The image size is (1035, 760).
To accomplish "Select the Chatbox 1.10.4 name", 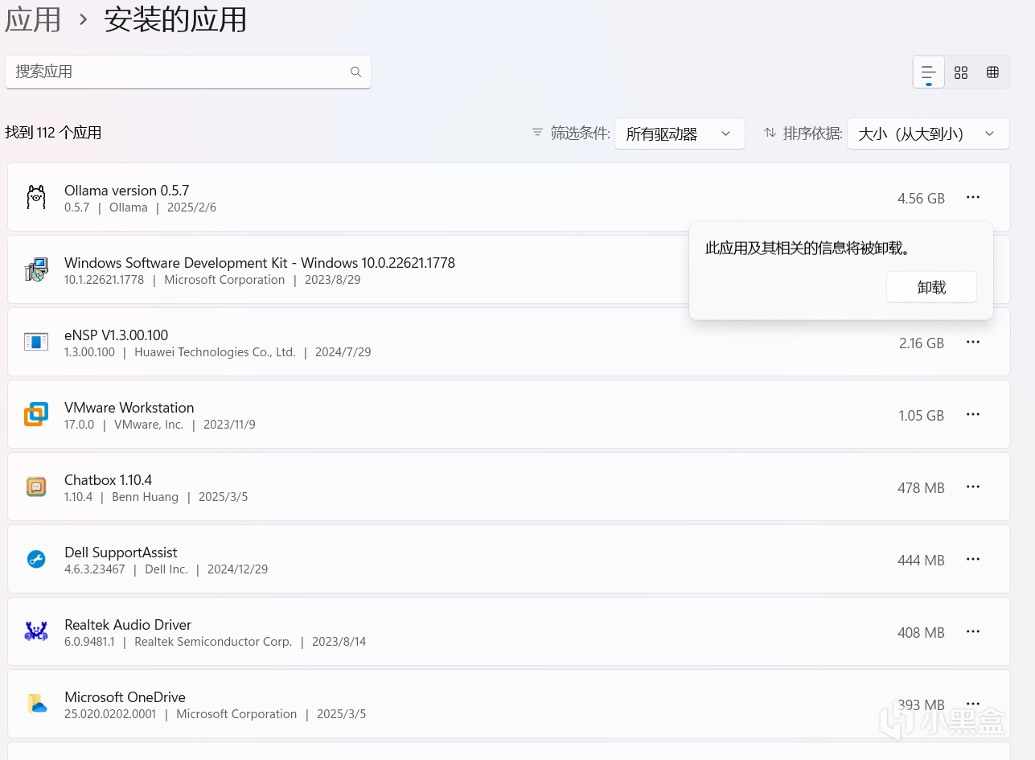I will 109,480.
